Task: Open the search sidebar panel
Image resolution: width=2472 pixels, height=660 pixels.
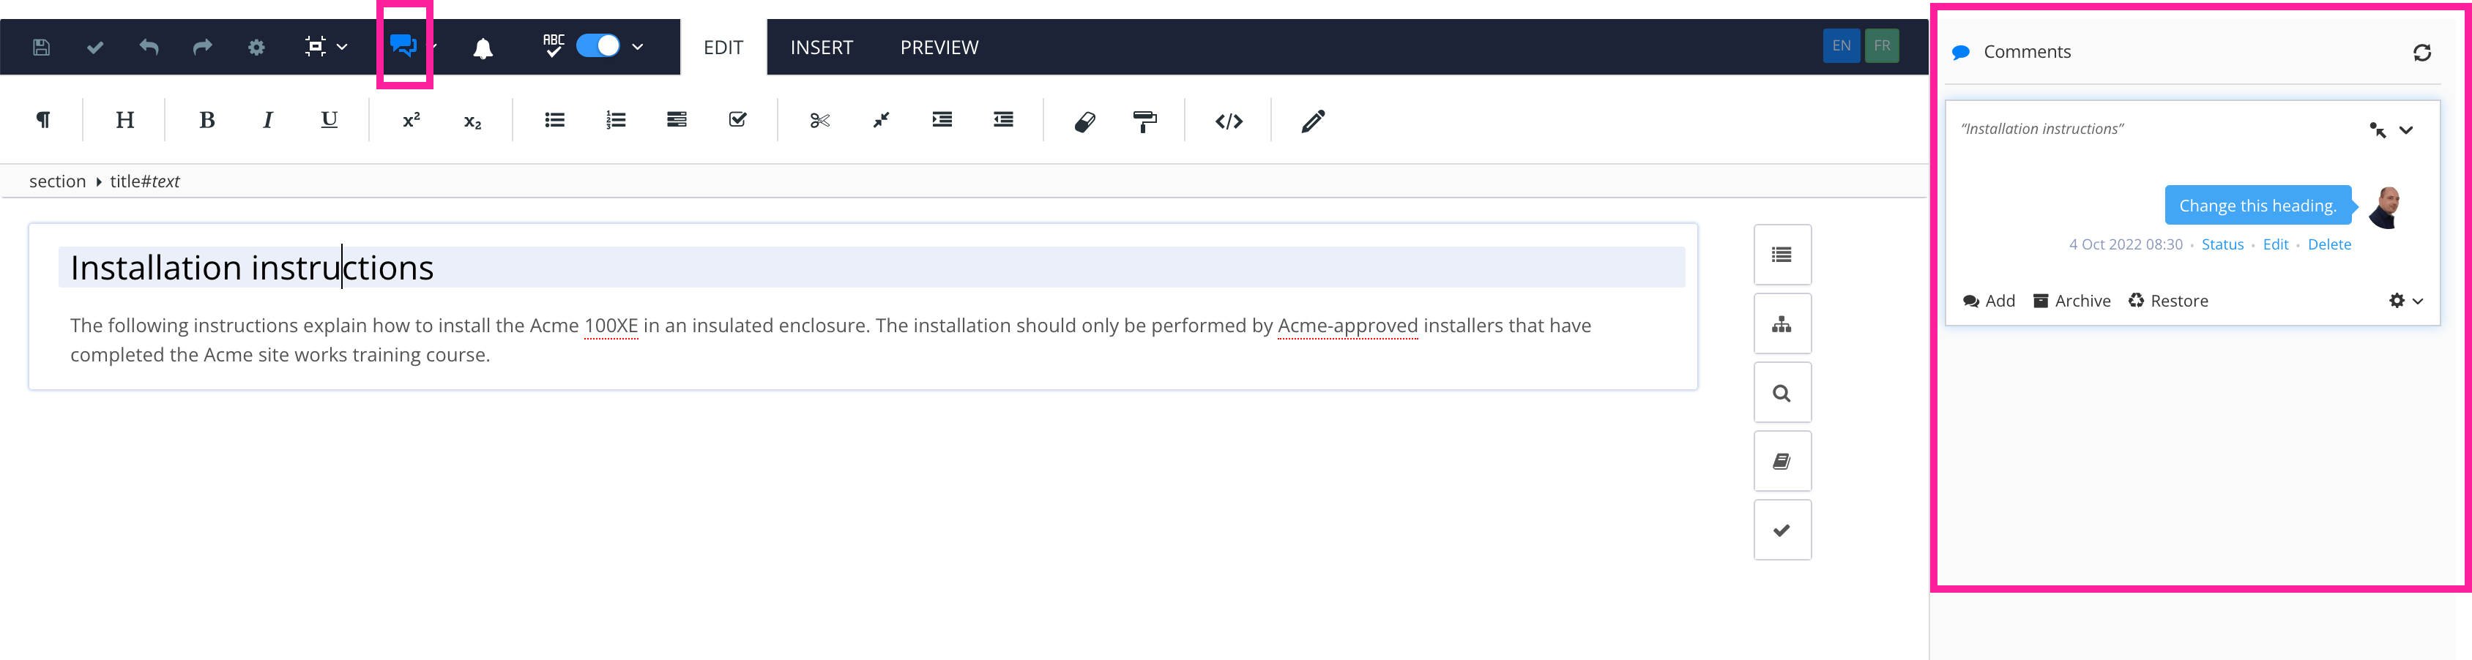Action: [x=1782, y=392]
